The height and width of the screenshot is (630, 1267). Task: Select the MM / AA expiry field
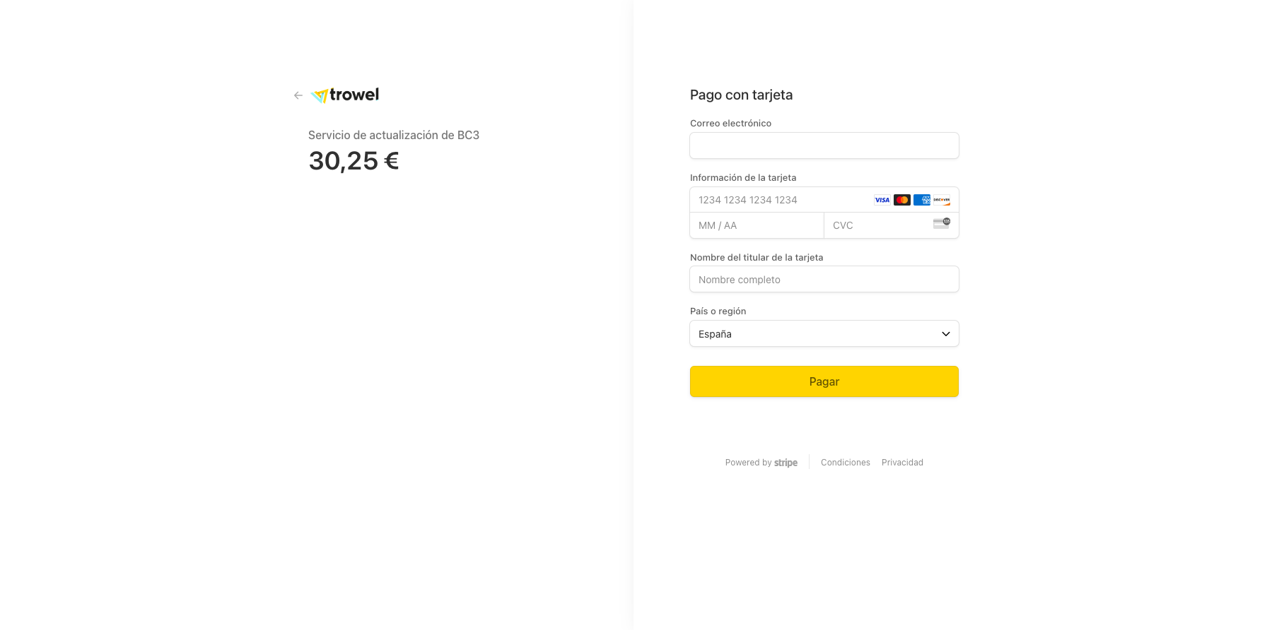756,226
